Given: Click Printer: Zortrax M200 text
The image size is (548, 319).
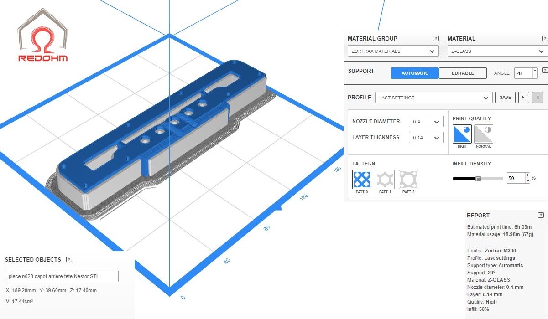Looking at the screenshot, I should pos(492,251).
